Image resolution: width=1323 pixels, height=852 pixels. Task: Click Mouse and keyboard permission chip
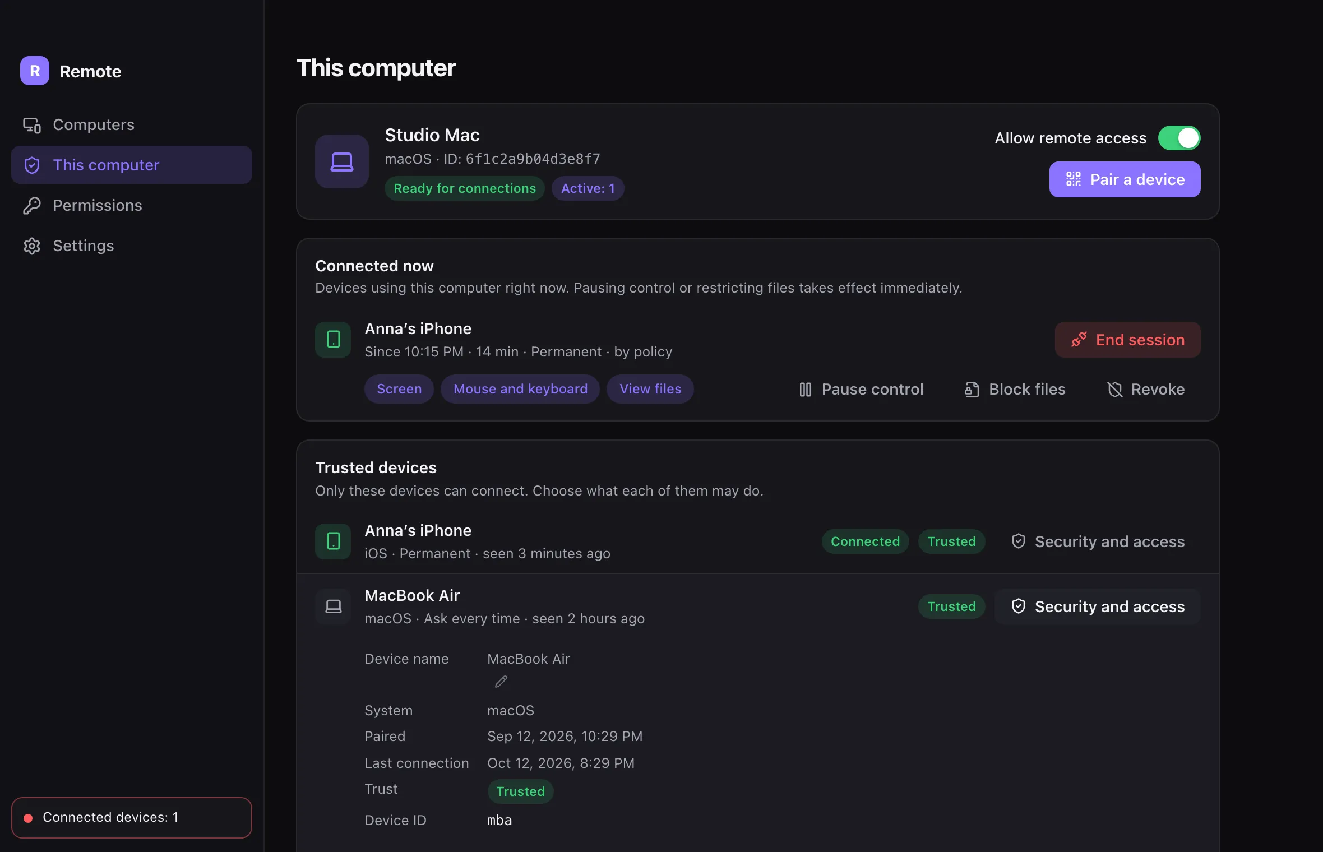pos(520,389)
